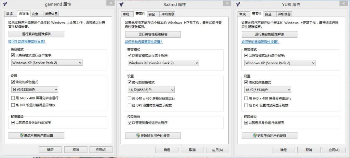
Task: Run 运行兼容性疑难解答 in Ra2md window
Action: pyautogui.click(x=153, y=34)
